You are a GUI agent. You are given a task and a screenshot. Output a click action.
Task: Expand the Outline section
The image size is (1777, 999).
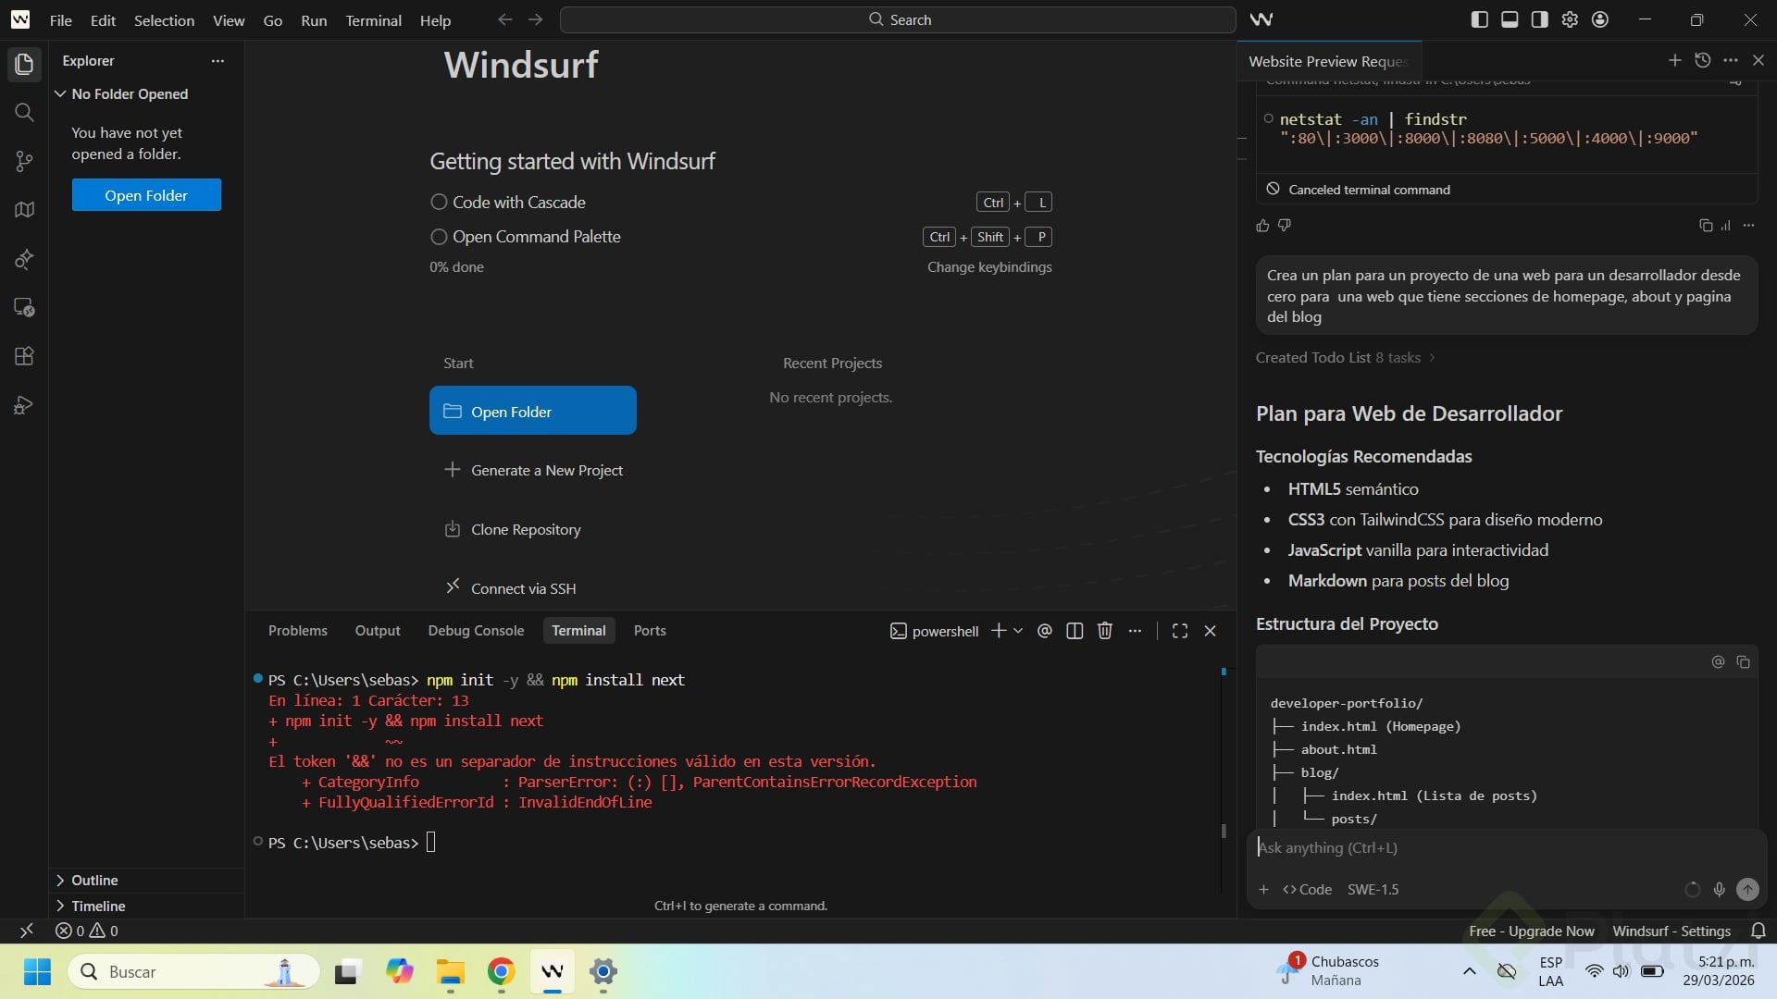click(x=93, y=880)
